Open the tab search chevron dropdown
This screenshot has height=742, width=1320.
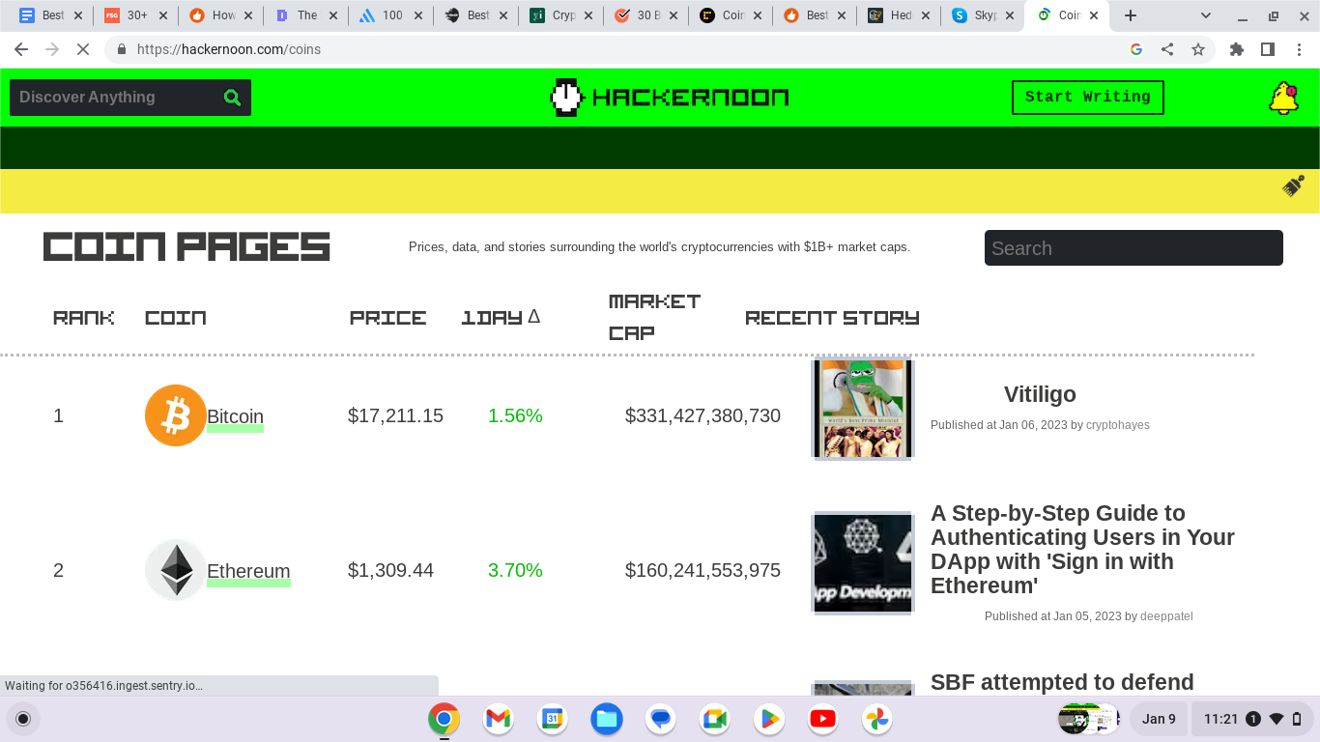tap(1205, 15)
